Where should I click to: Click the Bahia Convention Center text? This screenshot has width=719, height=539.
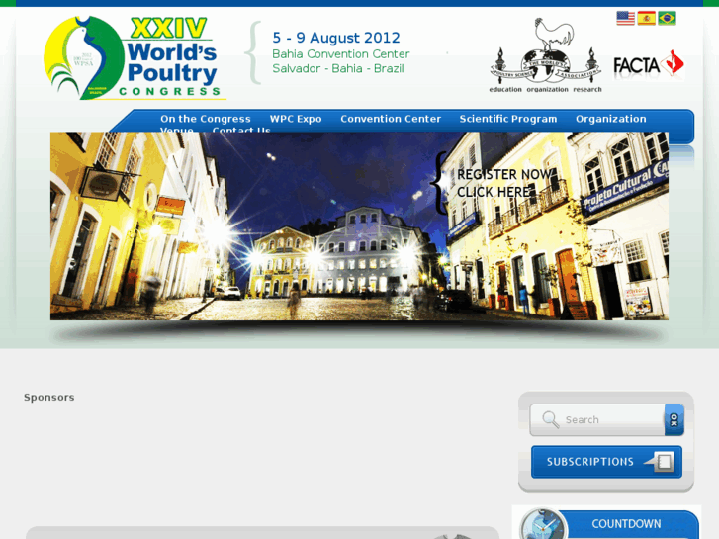[x=340, y=54]
